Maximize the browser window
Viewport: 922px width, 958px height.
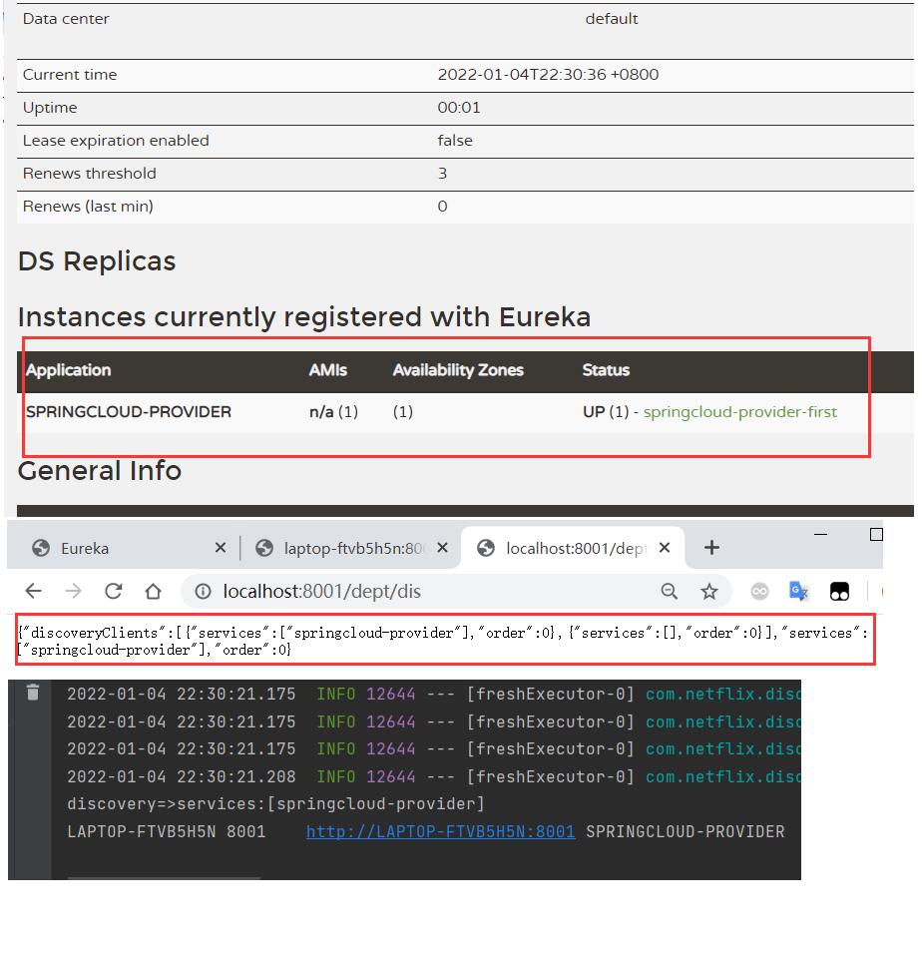point(876,535)
